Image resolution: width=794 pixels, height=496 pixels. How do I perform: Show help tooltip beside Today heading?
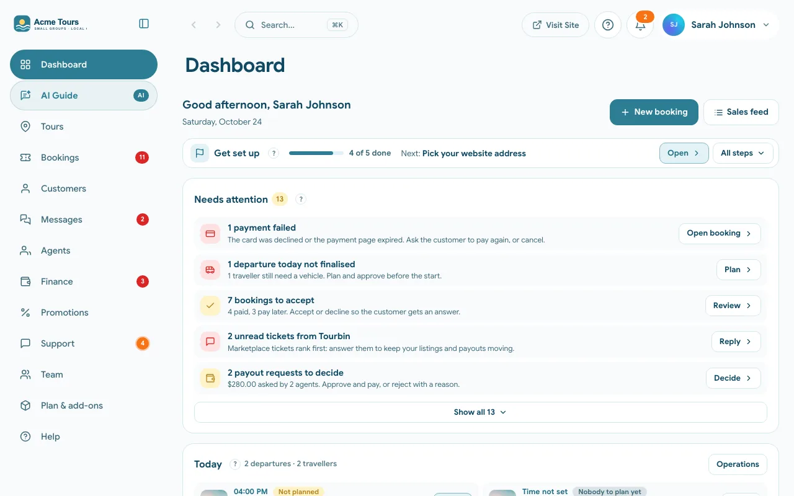point(235,464)
